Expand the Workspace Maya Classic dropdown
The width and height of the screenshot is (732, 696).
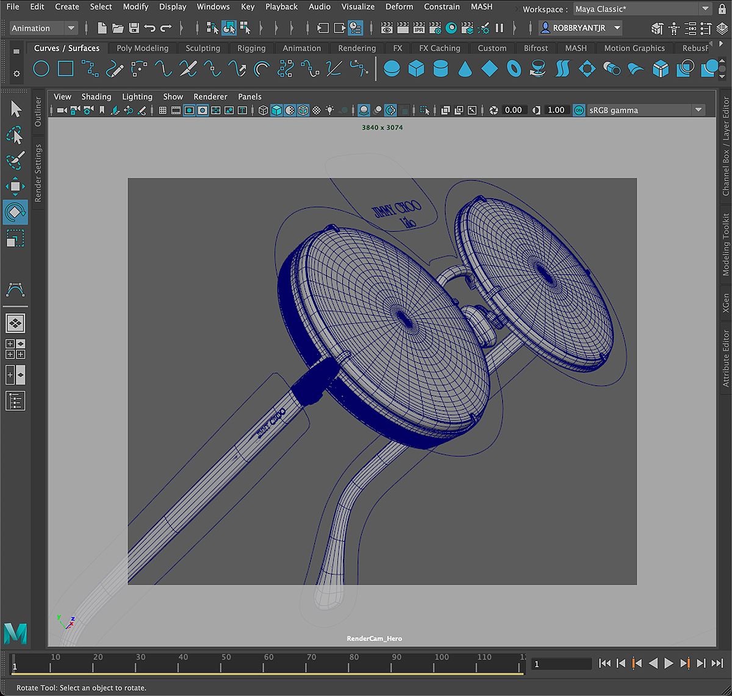(705, 9)
